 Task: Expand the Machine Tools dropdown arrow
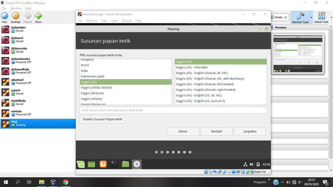click(311, 17)
